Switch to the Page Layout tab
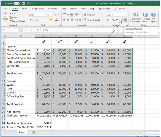161x137 pixels. point(38,9)
